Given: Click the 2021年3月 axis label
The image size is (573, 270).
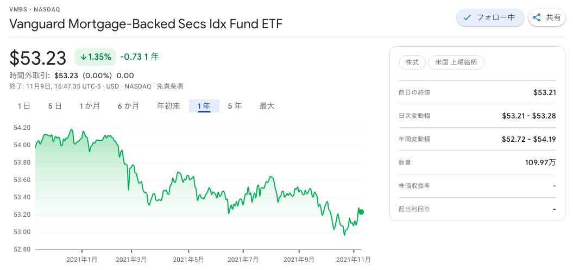Looking at the screenshot, I should pyautogui.click(x=131, y=260).
